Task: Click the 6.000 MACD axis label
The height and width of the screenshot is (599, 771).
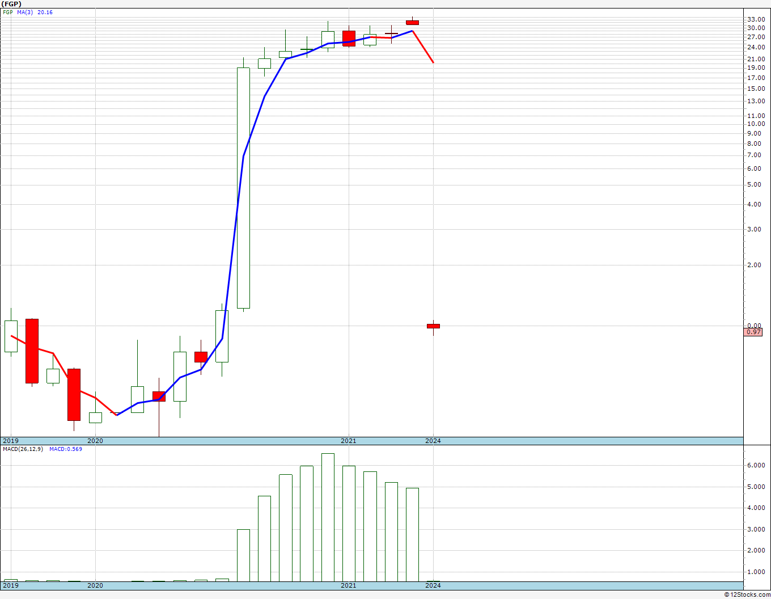Action: [x=756, y=465]
